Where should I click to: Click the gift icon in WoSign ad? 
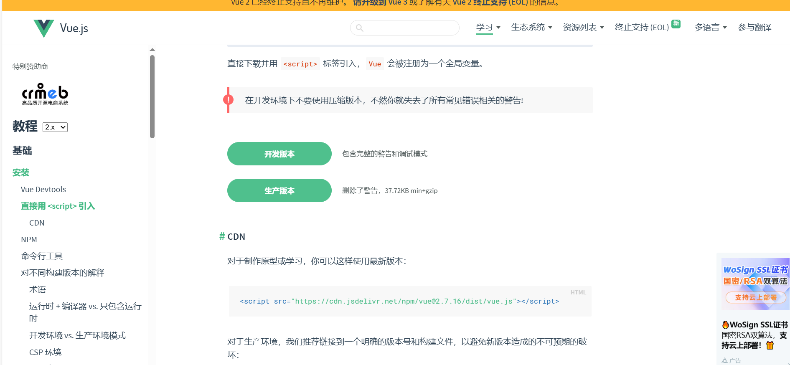tap(770, 345)
